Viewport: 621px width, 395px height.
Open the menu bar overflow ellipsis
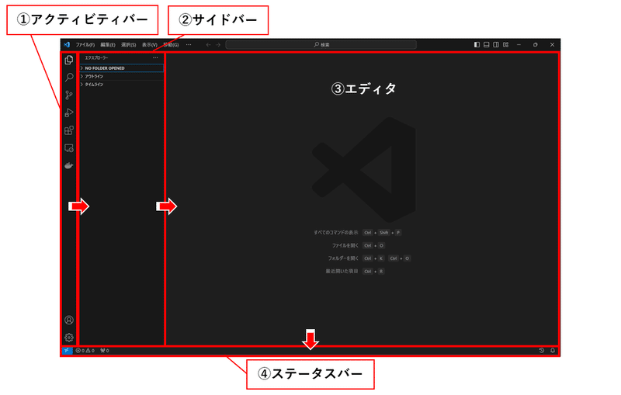click(189, 45)
